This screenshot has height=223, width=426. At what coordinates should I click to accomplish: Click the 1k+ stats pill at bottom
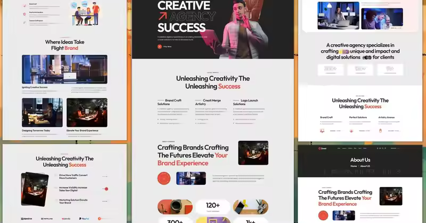250,220
